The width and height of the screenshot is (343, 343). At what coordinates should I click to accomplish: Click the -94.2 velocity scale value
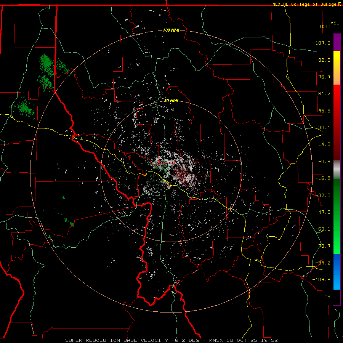pyautogui.click(x=323, y=263)
